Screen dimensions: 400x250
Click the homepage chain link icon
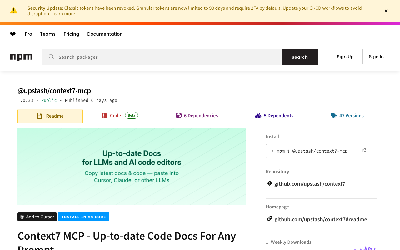click(269, 218)
